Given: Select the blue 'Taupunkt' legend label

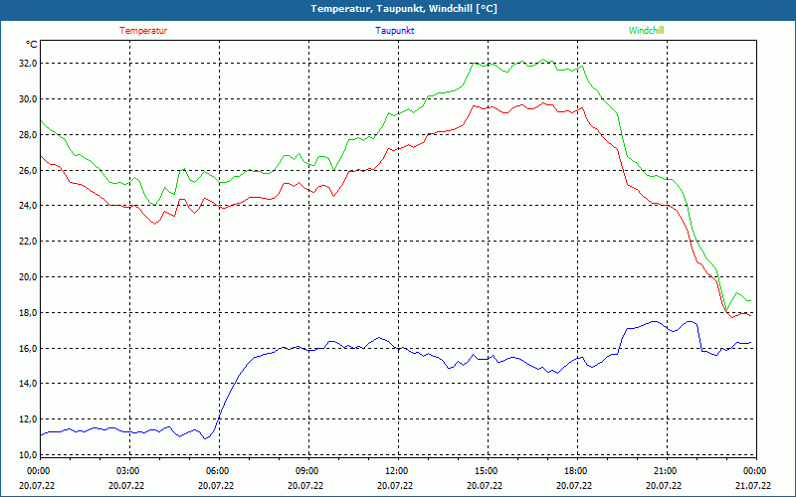Looking at the screenshot, I should [394, 31].
